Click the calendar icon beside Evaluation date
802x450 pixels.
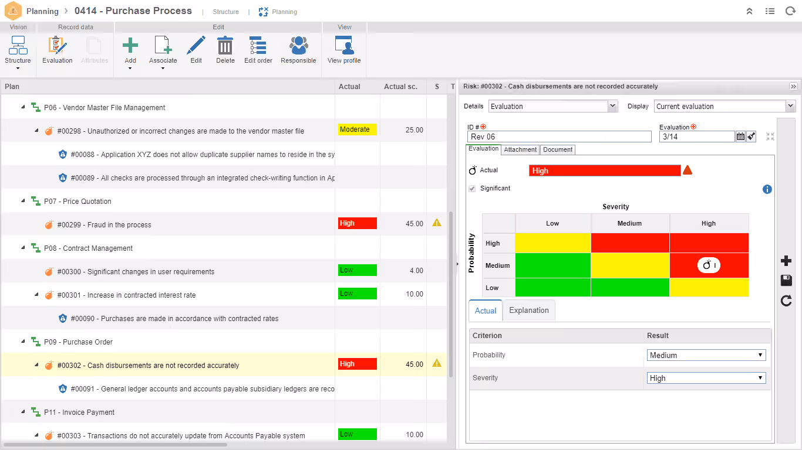point(740,137)
